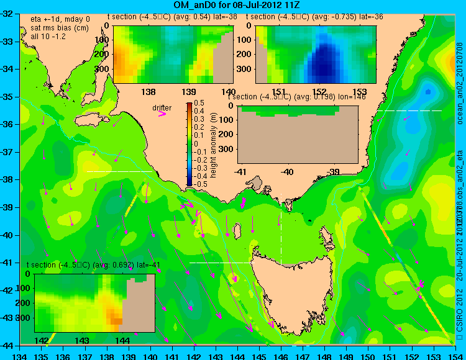Open the lat=-41 temperature section inset
466x360 pixels.
[95, 303]
